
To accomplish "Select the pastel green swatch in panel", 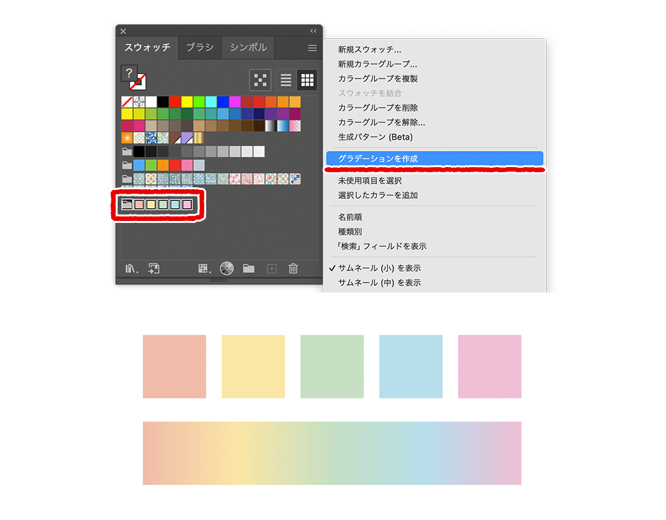I will click(163, 205).
